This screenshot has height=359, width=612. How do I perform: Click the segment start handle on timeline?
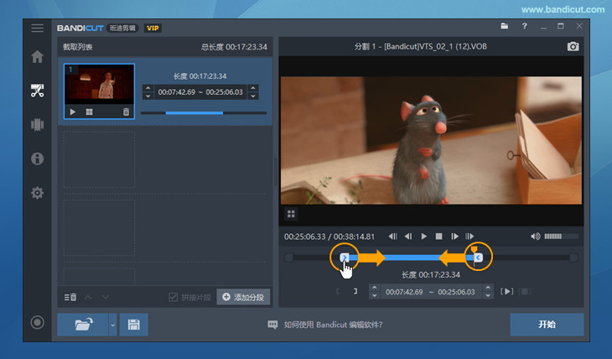pos(345,257)
